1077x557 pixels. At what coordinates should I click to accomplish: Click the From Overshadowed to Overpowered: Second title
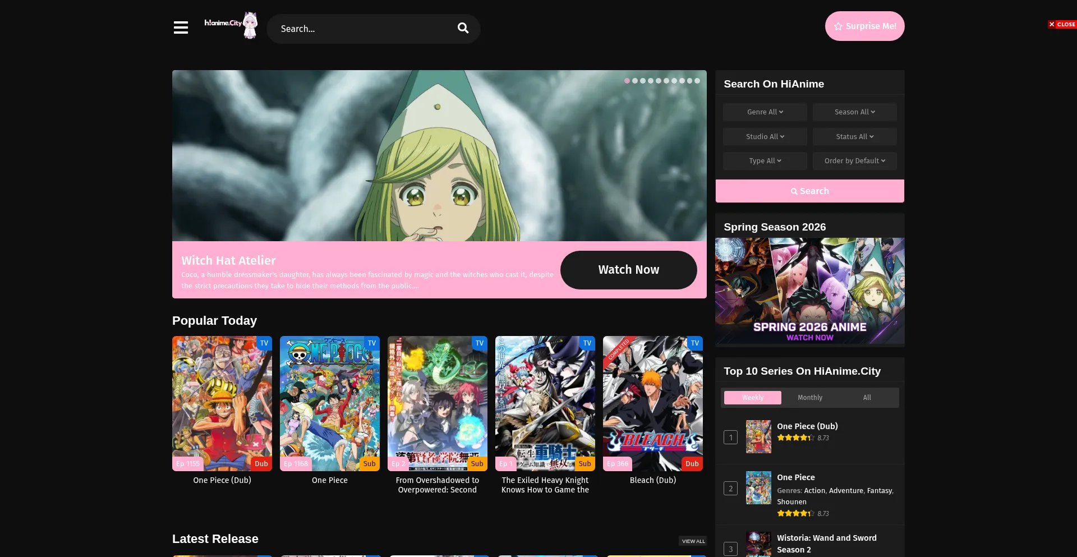438,485
